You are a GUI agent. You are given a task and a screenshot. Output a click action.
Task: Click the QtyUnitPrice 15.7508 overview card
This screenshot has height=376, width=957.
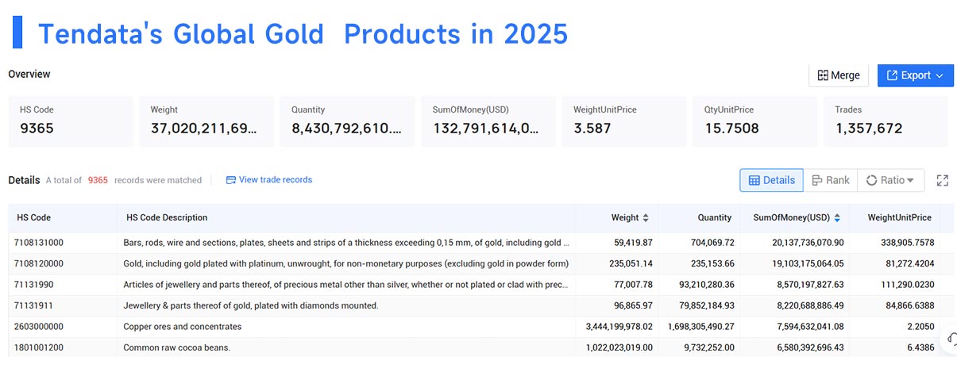coord(754,121)
